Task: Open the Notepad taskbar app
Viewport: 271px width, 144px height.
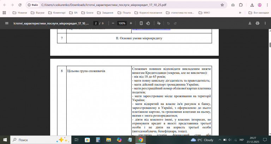Action: [130, 140]
